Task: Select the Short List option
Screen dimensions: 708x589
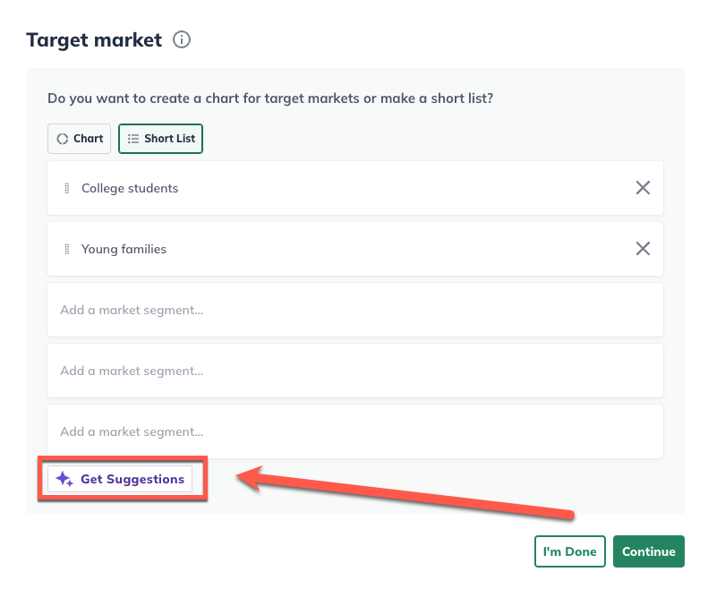Action: [161, 139]
